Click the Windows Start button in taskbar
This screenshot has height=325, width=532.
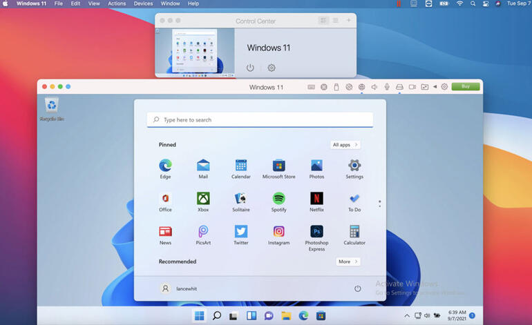coord(200,316)
